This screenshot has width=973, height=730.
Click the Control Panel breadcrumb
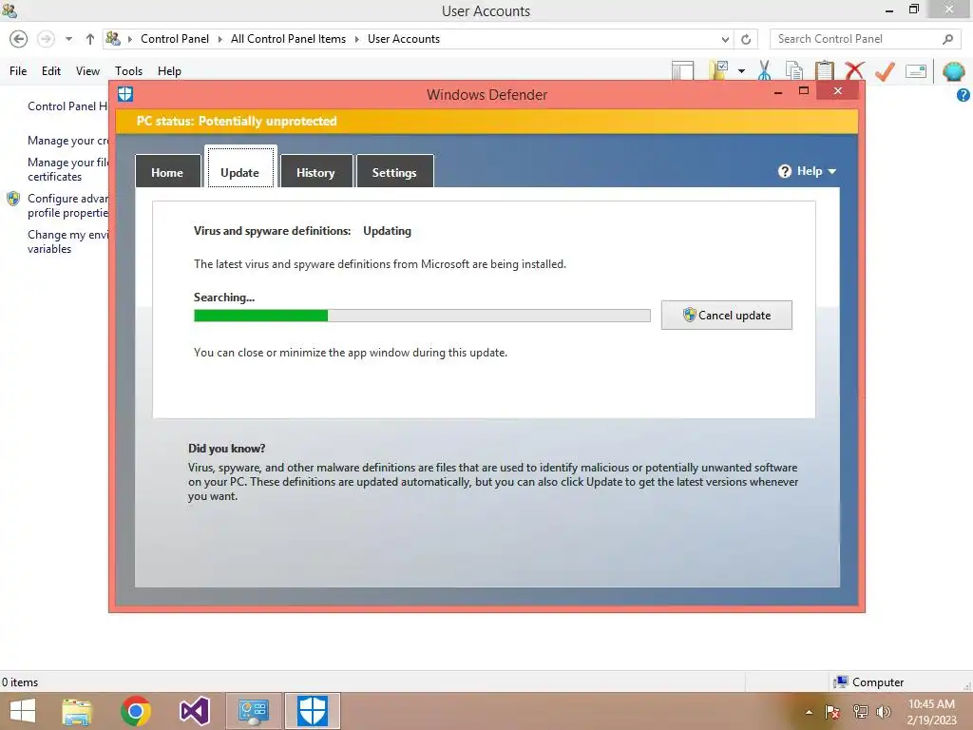[x=175, y=39]
